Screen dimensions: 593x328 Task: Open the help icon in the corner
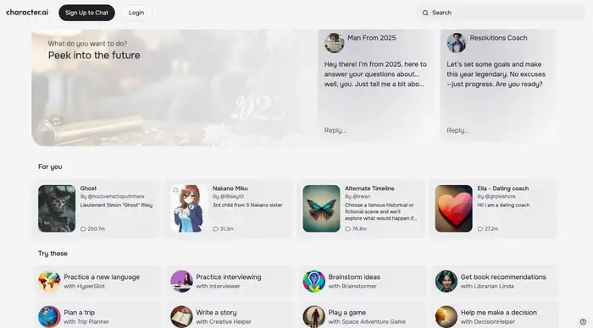click(x=583, y=321)
